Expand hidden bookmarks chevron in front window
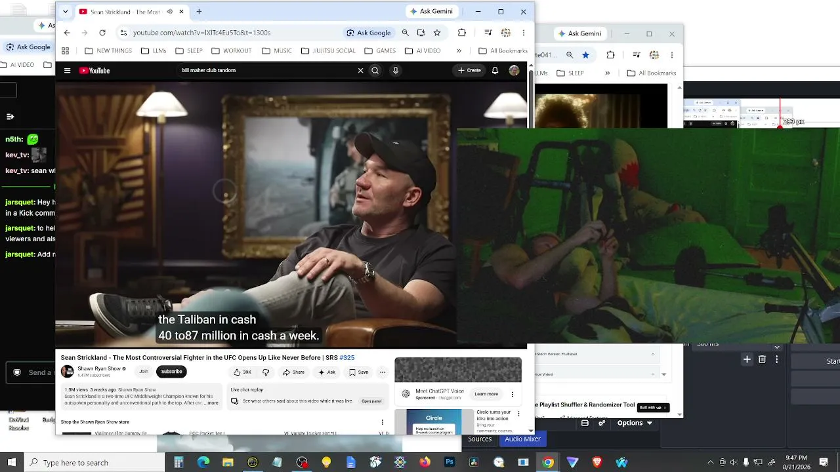This screenshot has height=472, width=840. [459, 50]
